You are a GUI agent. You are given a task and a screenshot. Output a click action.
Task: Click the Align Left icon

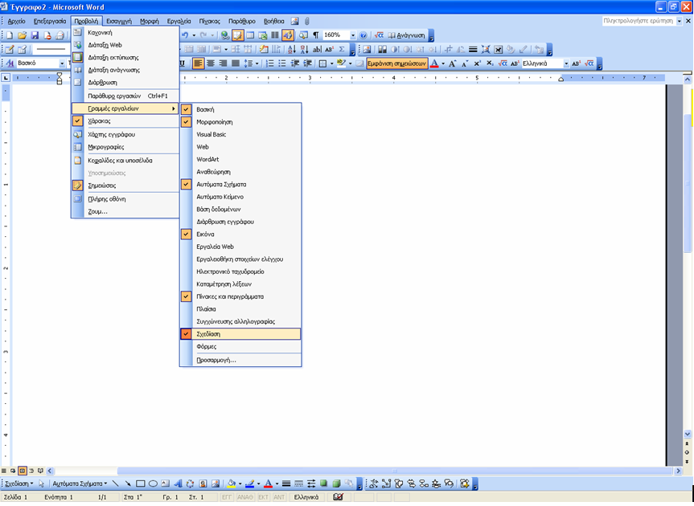click(198, 63)
